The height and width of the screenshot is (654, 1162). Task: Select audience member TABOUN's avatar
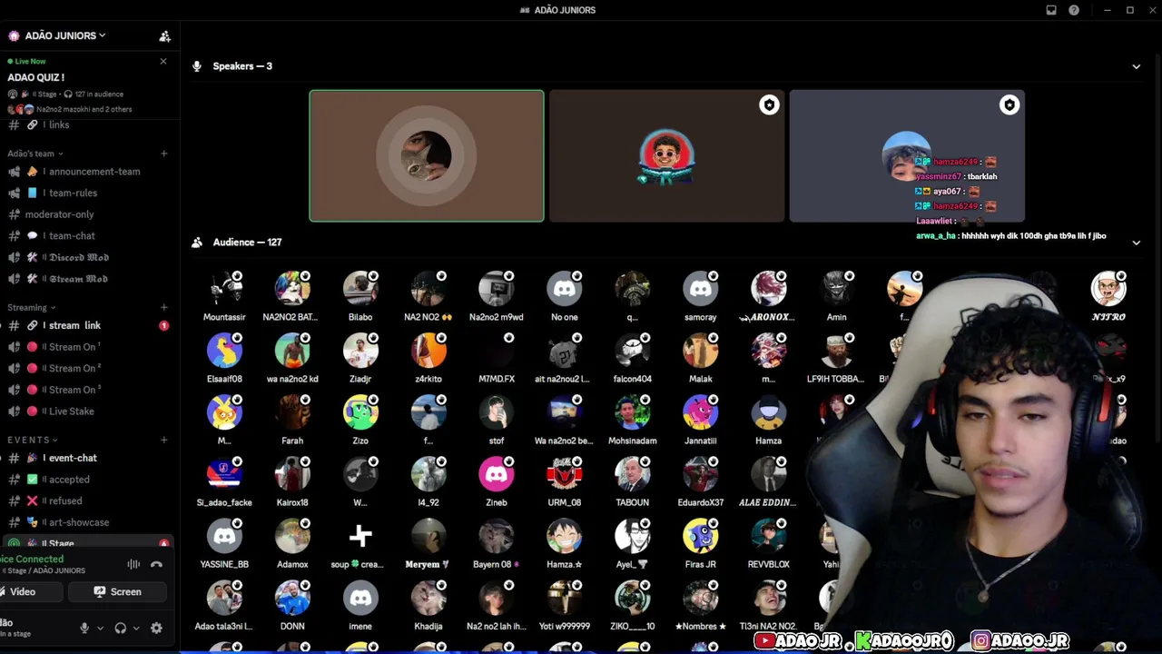(x=633, y=474)
